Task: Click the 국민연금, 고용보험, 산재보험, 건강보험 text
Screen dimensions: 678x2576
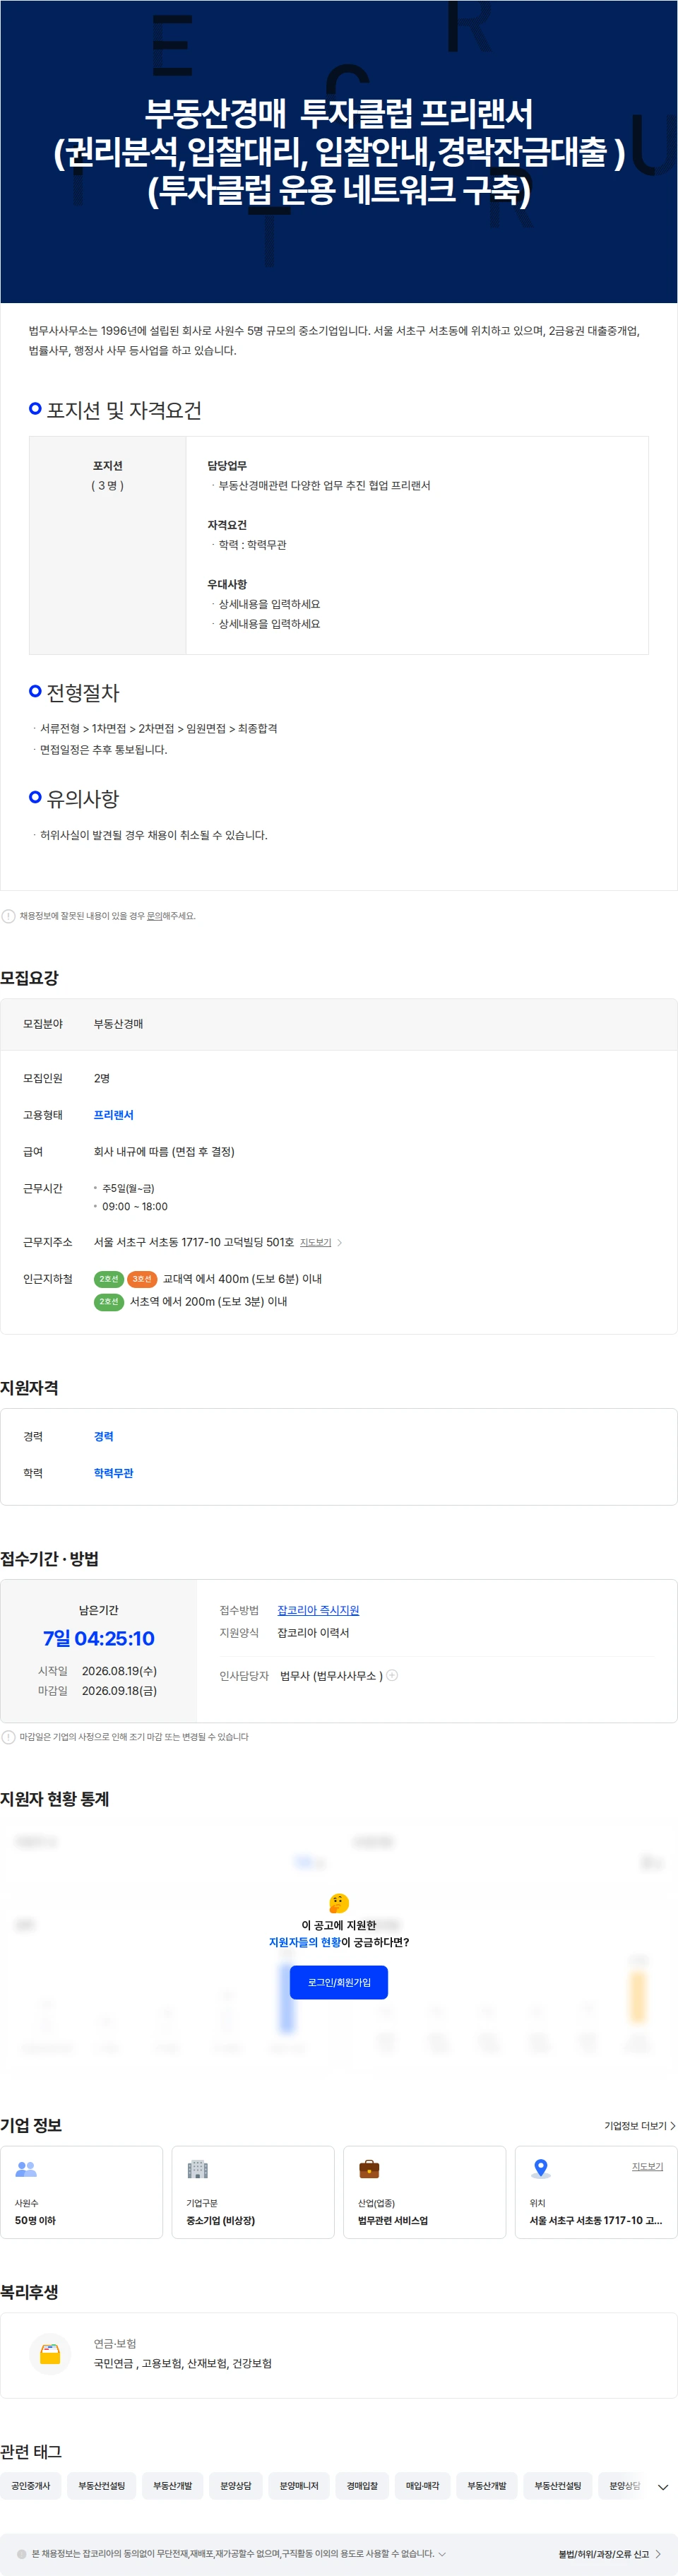Action: click(183, 2364)
